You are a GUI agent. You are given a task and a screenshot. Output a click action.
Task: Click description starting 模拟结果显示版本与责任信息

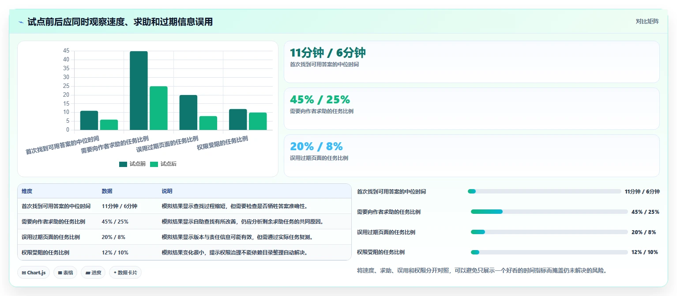237,237
